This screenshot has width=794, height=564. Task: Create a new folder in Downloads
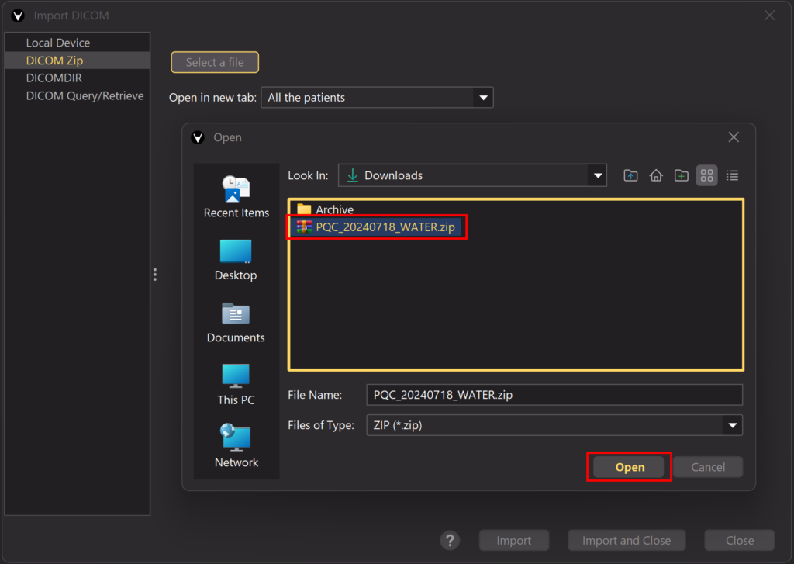click(681, 175)
